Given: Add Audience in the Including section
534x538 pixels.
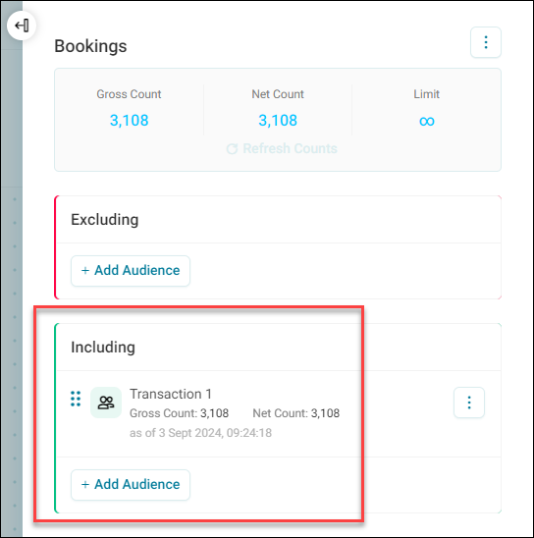Looking at the screenshot, I should 131,485.
